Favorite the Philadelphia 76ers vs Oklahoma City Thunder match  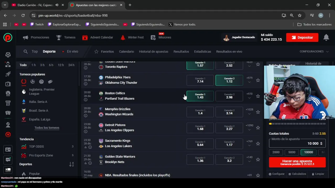coord(258,80)
